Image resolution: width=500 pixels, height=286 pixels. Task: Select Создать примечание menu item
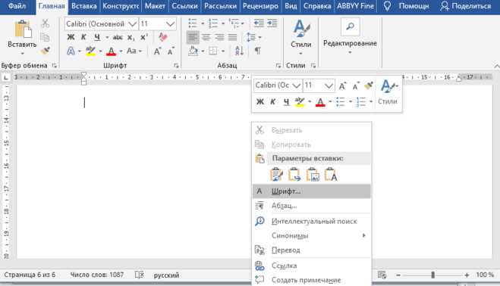click(312, 280)
